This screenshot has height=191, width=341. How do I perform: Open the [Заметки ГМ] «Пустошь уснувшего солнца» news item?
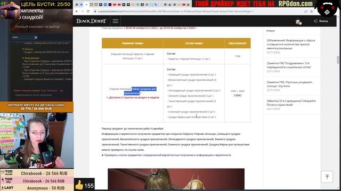click(x=289, y=84)
